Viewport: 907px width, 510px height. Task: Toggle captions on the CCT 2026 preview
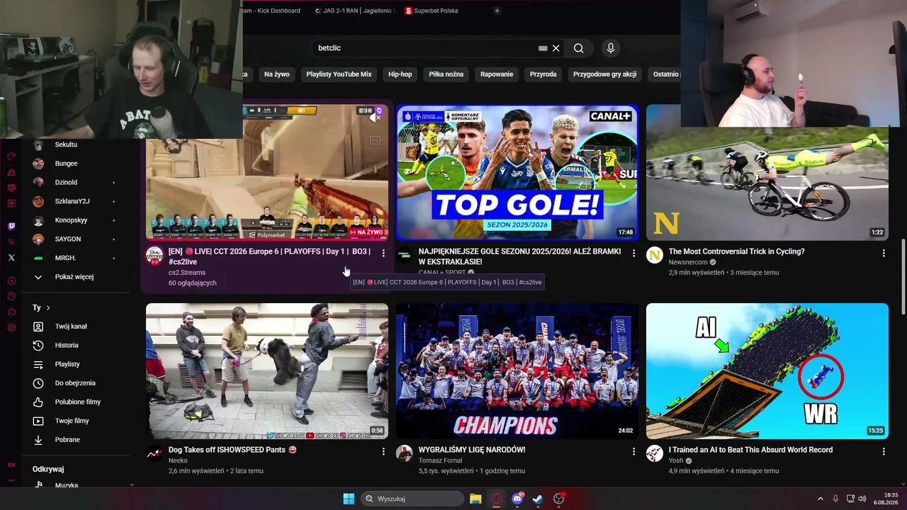tap(376, 140)
